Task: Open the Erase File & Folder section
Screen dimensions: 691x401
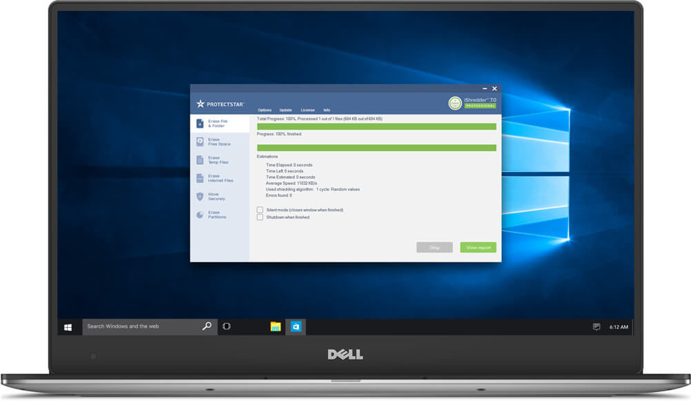Action: [x=220, y=124]
